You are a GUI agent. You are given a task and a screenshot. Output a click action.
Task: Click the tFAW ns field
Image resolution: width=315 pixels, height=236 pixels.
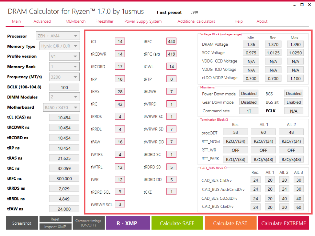[64, 209]
